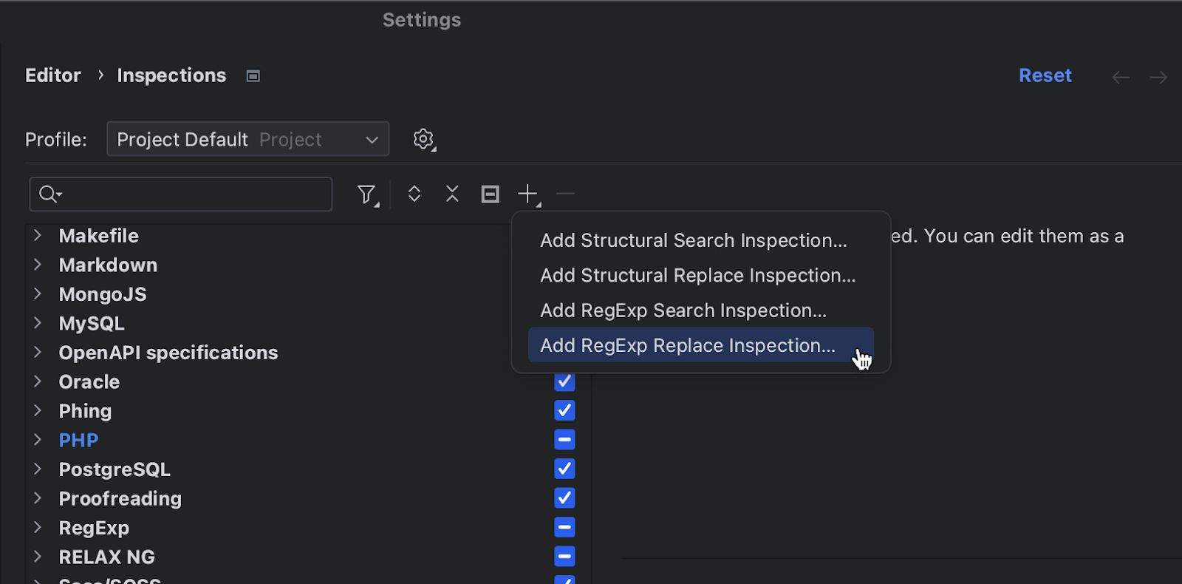Click the Collapse All icon
Image resolution: width=1182 pixels, height=584 pixels.
click(x=452, y=194)
